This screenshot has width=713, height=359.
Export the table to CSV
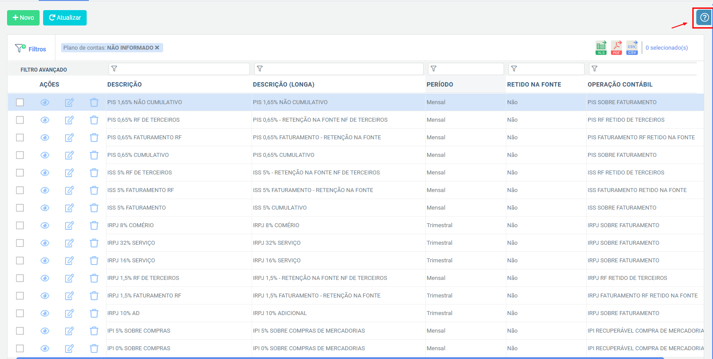632,47
